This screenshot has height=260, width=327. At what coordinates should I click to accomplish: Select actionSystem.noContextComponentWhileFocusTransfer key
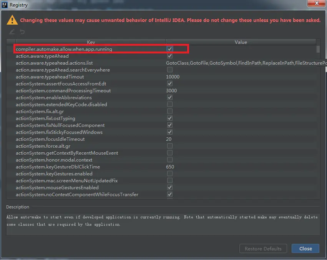click(77, 195)
